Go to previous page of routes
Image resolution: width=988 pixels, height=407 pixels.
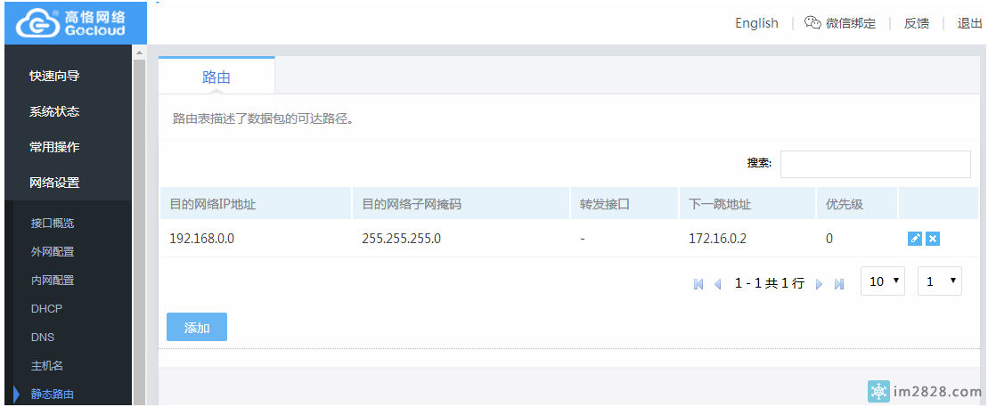point(718,283)
